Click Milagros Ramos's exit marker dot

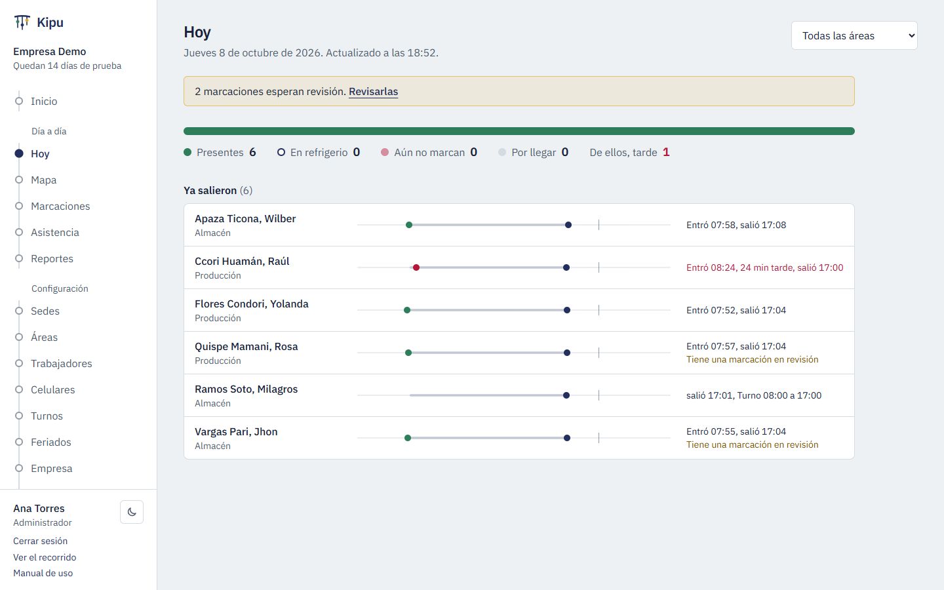pyautogui.click(x=566, y=395)
